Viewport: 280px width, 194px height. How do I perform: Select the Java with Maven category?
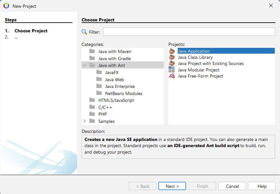coord(115,51)
